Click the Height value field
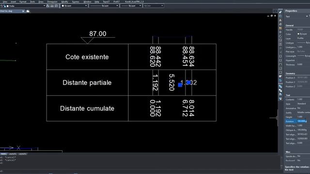 point(303,117)
